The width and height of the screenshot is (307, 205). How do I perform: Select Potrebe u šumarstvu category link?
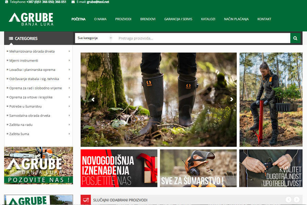tap(25, 106)
